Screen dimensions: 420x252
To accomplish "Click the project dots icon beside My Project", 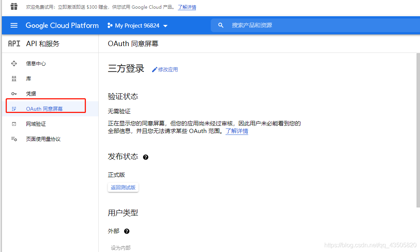I will pyautogui.click(x=110, y=25).
